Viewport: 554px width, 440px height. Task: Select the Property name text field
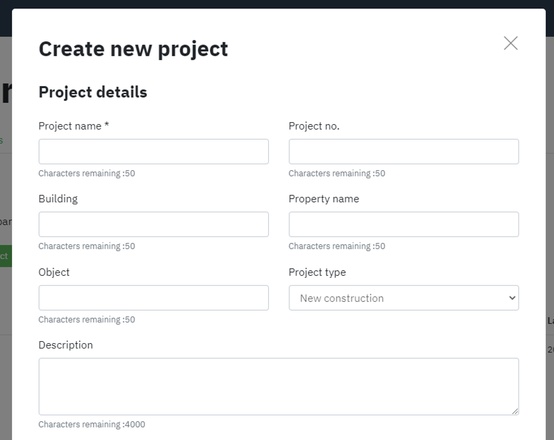tap(404, 224)
